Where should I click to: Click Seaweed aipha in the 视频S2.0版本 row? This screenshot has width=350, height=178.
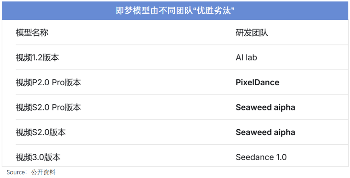[x=265, y=132]
